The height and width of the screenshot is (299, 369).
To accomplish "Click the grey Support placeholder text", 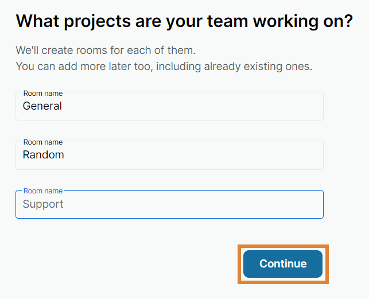I will tap(43, 204).
